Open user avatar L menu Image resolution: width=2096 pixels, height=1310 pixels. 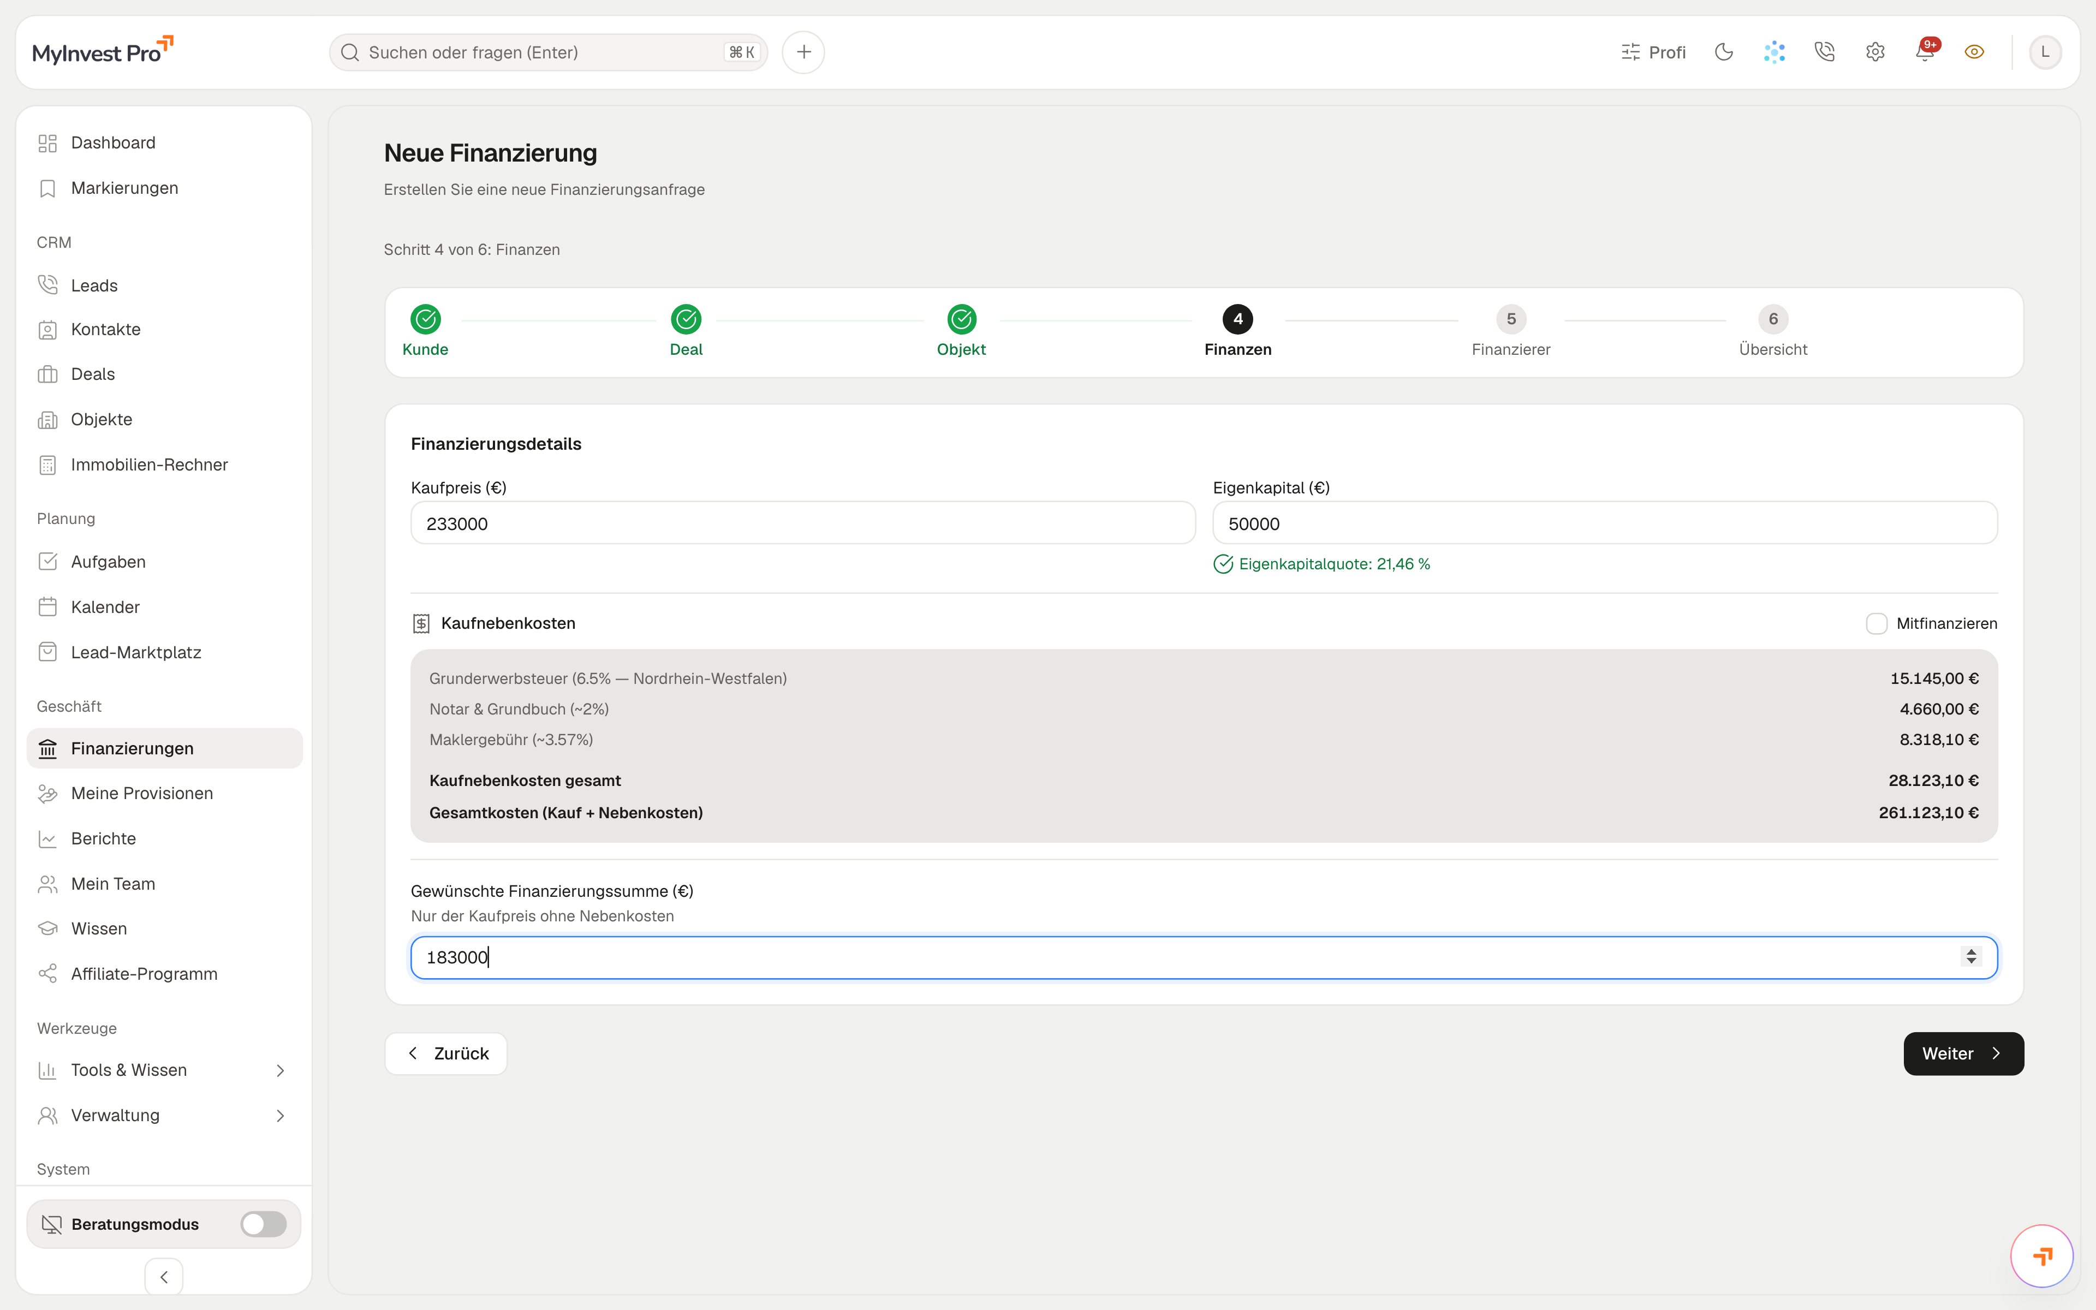tap(2045, 53)
